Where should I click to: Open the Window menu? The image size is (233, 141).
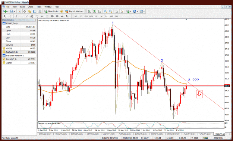pyautogui.click(x=48, y=7)
